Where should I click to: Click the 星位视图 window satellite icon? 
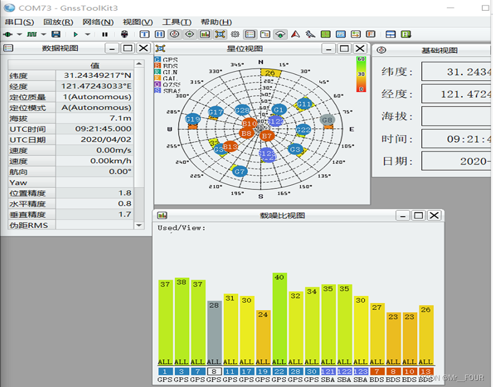(160, 48)
